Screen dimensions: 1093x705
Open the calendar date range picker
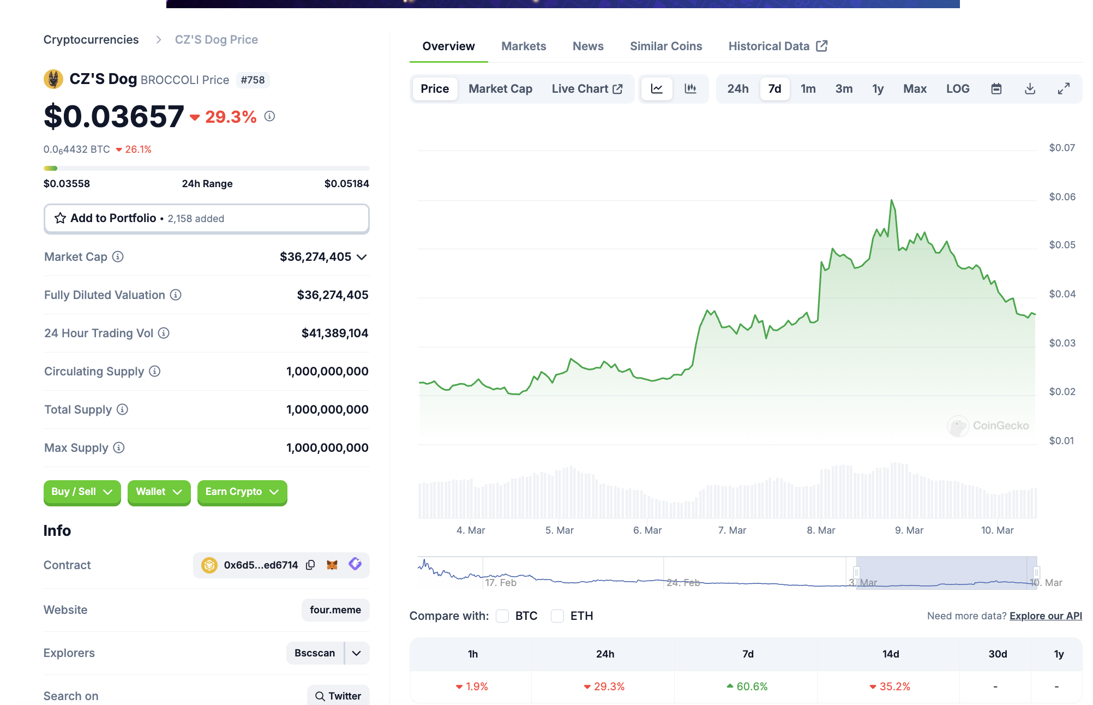[996, 88]
